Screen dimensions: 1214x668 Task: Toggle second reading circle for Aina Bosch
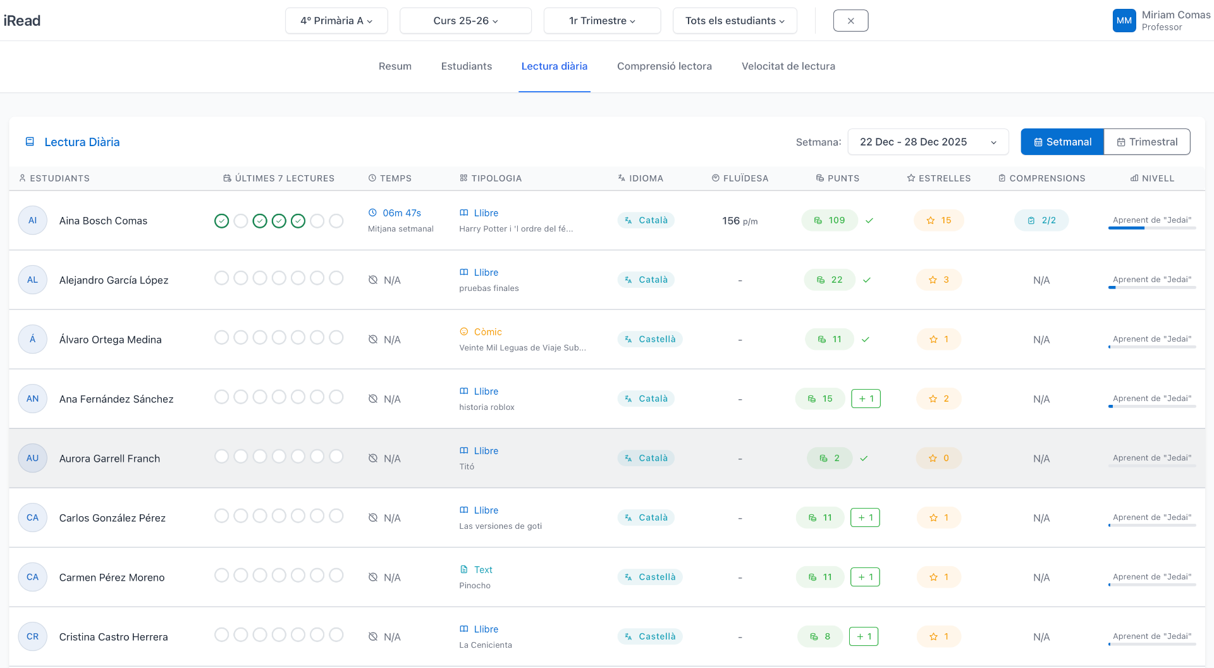click(241, 221)
